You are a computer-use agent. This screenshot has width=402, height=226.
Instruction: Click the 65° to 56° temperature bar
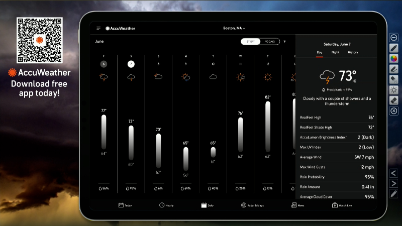186,159
